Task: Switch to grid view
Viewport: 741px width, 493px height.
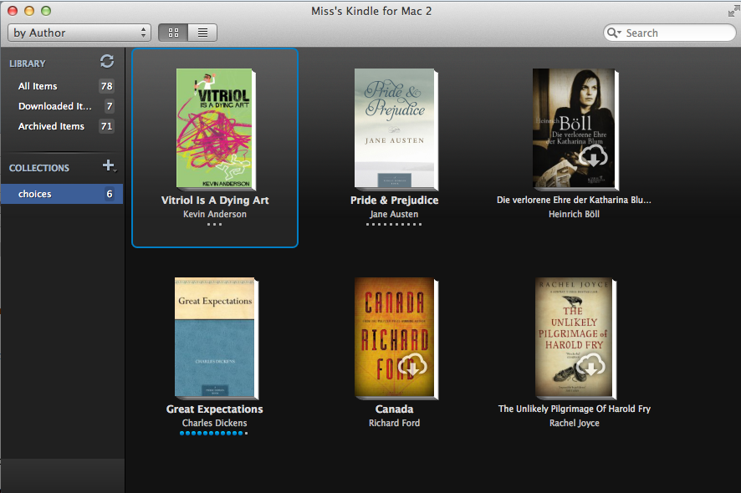Action: click(x=173, y=33)
